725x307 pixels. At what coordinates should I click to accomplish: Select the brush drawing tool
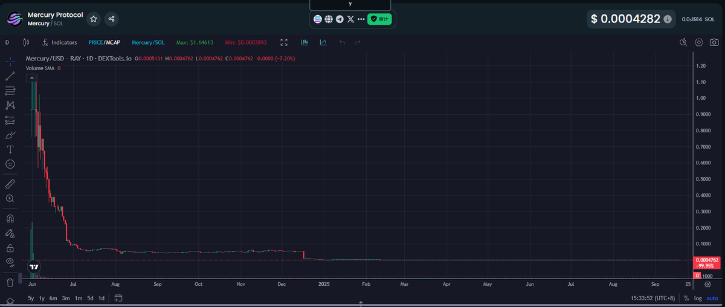coord(10,135)
